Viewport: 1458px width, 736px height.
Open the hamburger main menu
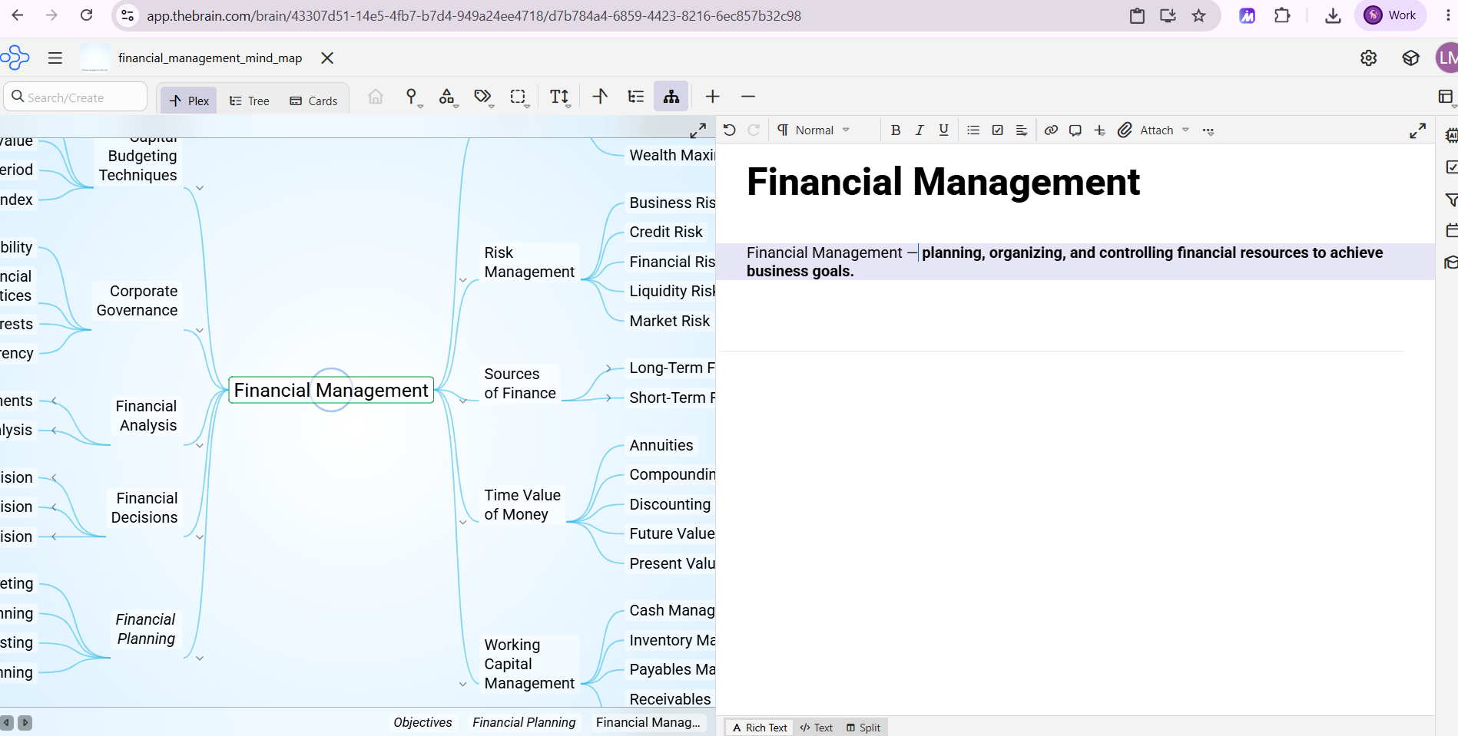coord(55,58)
